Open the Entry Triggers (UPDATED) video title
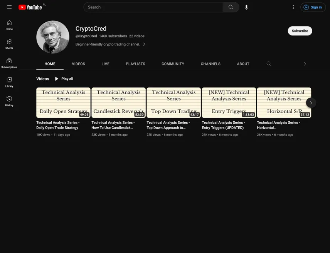 224,125
